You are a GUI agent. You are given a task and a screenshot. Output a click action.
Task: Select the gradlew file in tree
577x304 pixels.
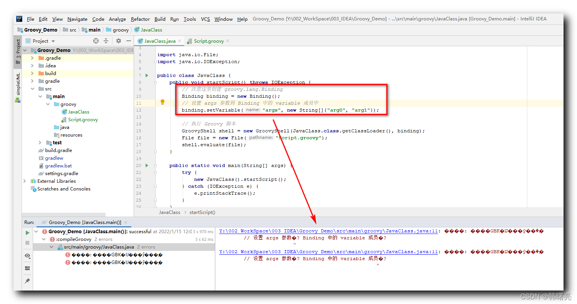54,158
